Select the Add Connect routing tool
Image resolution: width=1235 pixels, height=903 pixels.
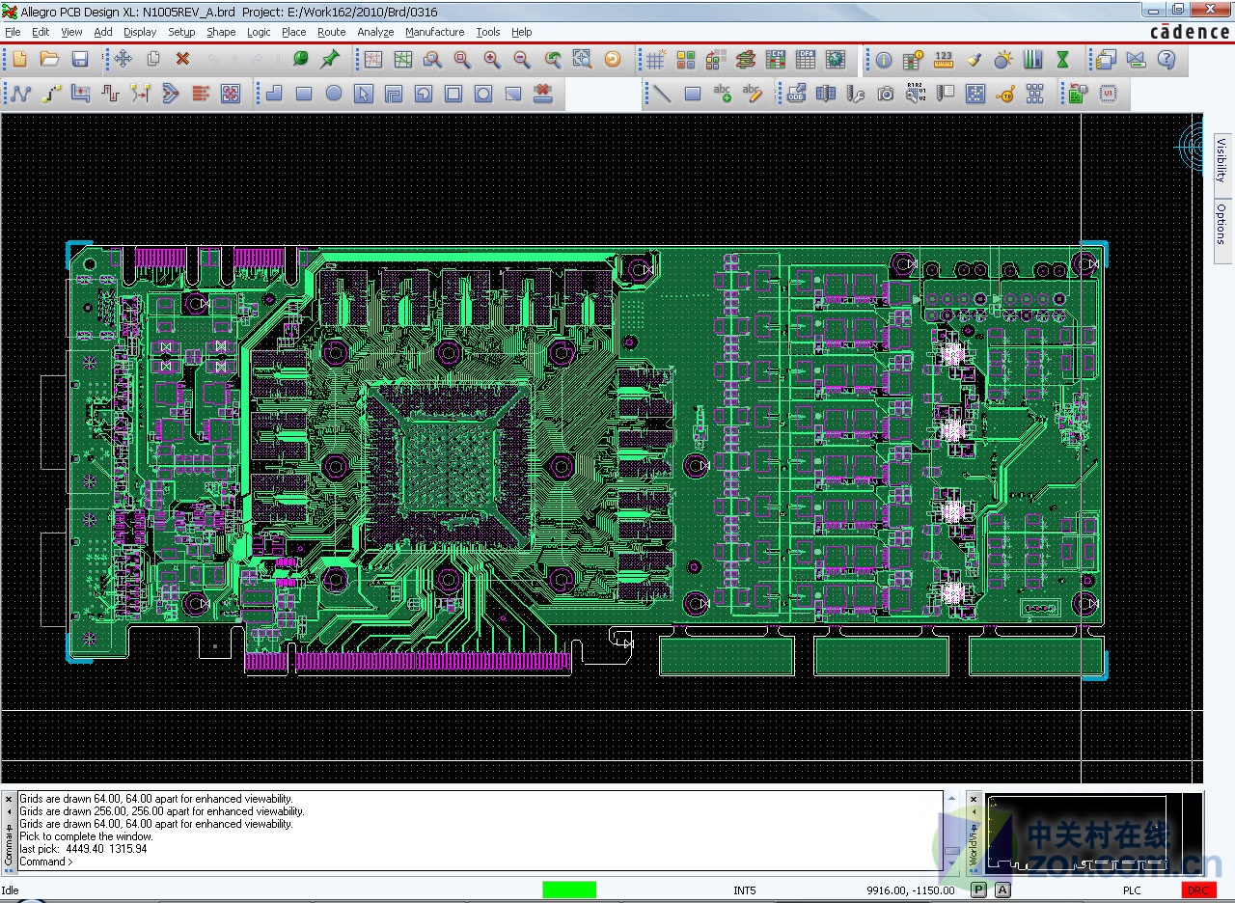(x=20, y=94)
